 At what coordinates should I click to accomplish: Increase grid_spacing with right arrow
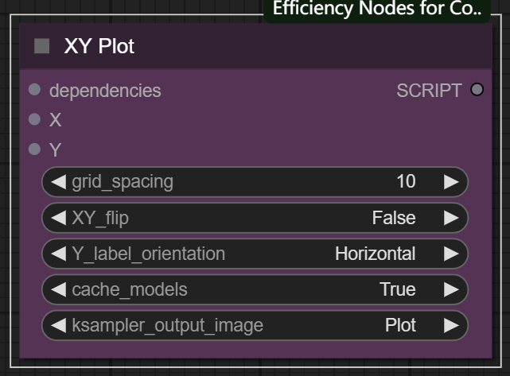click(451, 182)
